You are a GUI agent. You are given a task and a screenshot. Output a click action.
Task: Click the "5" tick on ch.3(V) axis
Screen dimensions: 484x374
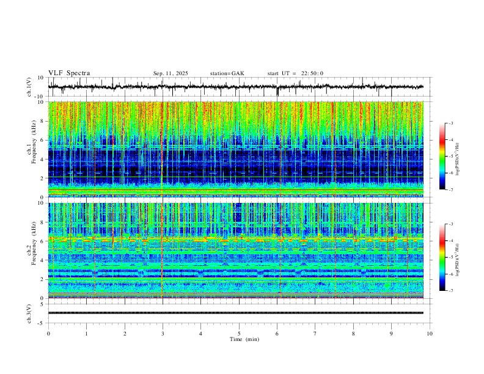click(43, 304)
